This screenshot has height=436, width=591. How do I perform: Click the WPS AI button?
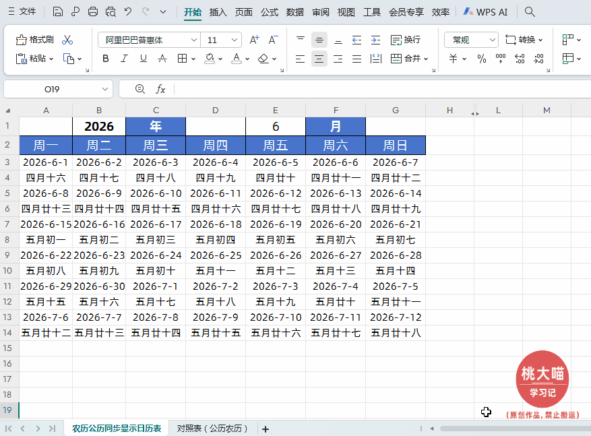(485, 11)
